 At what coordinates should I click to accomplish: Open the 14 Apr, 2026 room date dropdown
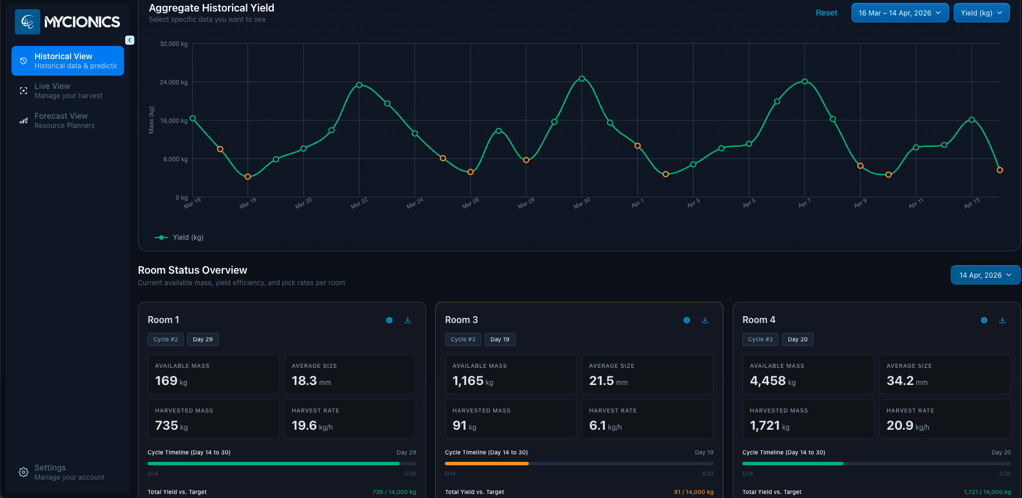click(985, 275)
